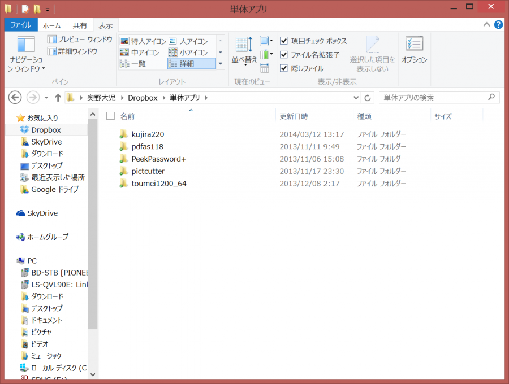
Task: Go up one folder with the up arrow
Action: click(58, 98)
